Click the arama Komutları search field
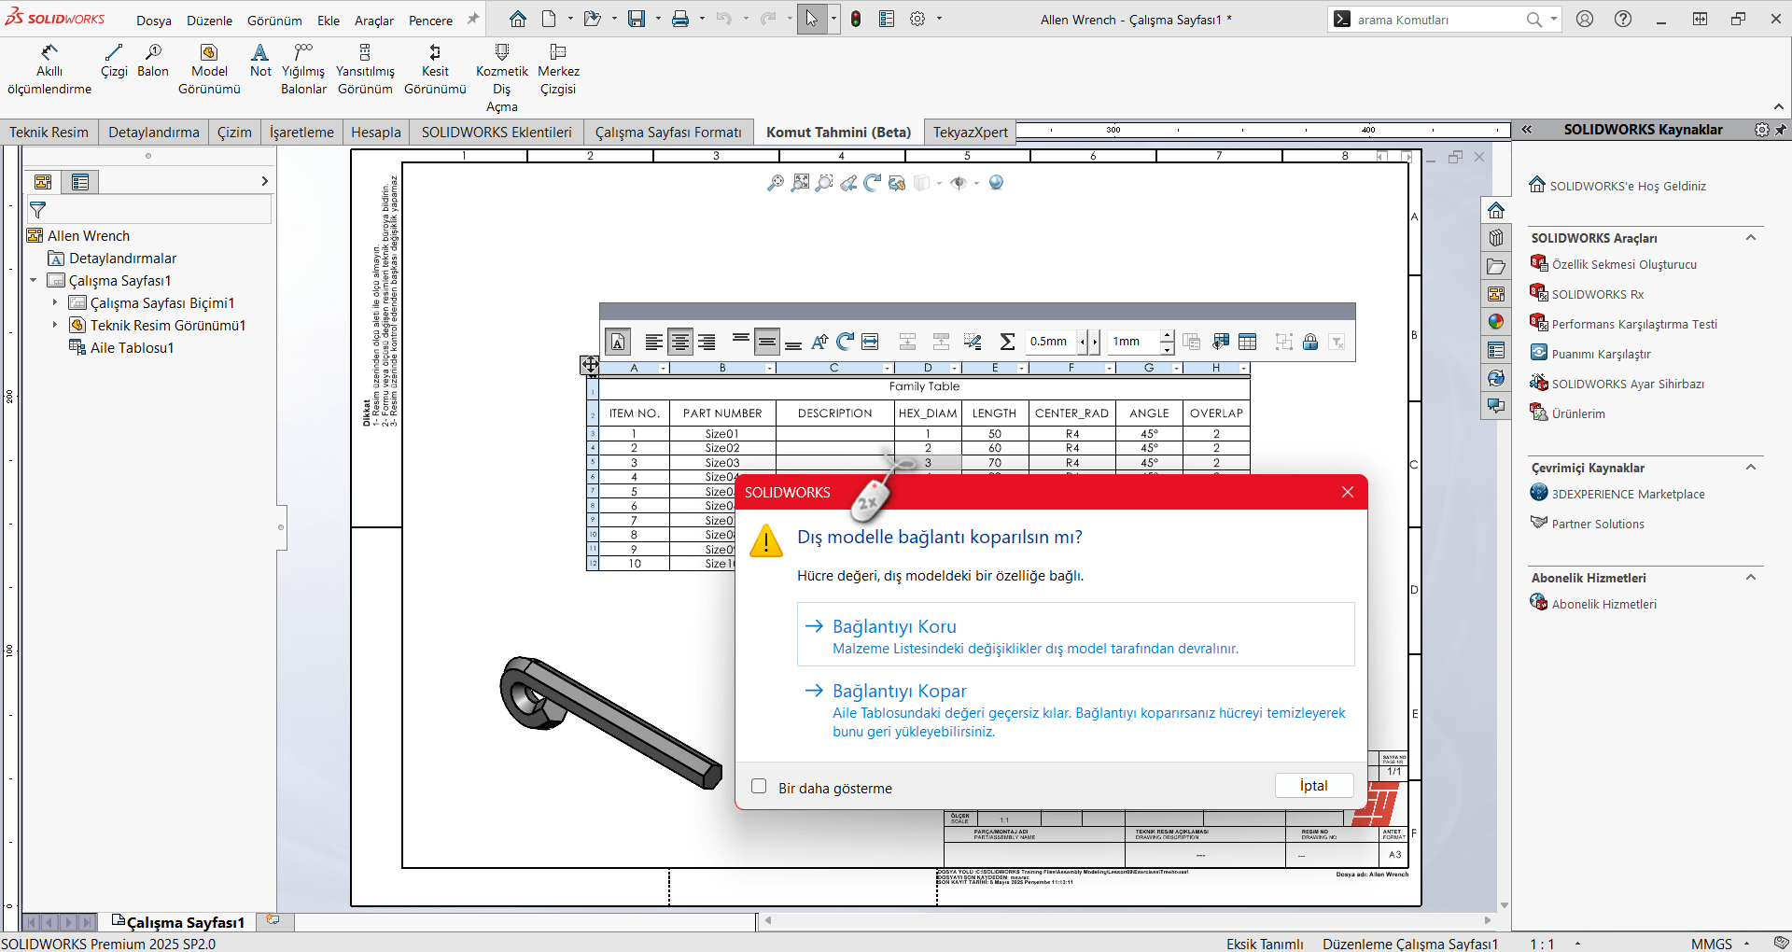1792x952 pixels. [x=1437, y=20]
